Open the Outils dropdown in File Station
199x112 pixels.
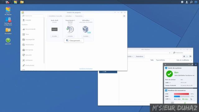coord(130,56)
